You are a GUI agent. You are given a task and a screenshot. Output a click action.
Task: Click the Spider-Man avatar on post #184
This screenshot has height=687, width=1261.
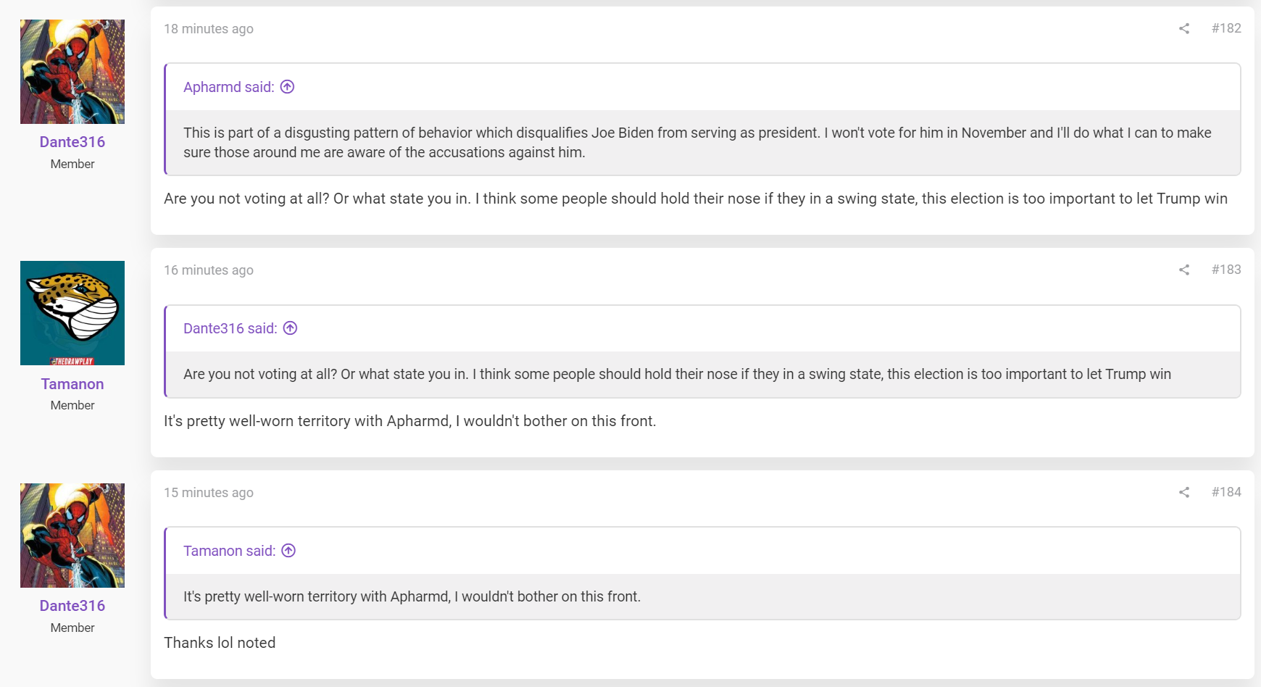click(x=72, y=536)
